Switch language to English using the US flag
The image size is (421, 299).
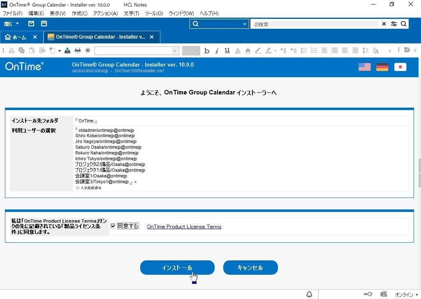click(364, 67)
